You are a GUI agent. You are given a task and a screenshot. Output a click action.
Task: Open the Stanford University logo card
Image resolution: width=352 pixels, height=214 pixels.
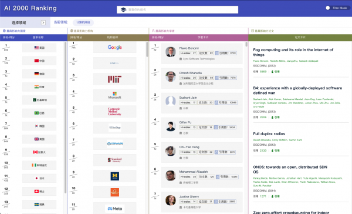[x=115, y=160]
